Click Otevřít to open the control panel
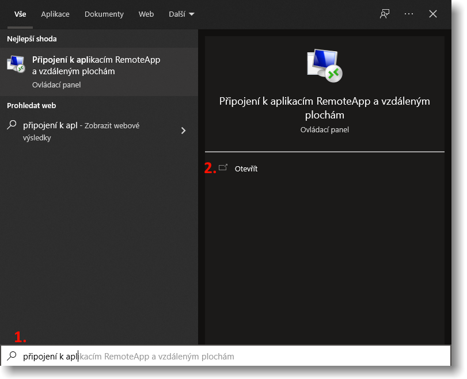 (246, 169)
